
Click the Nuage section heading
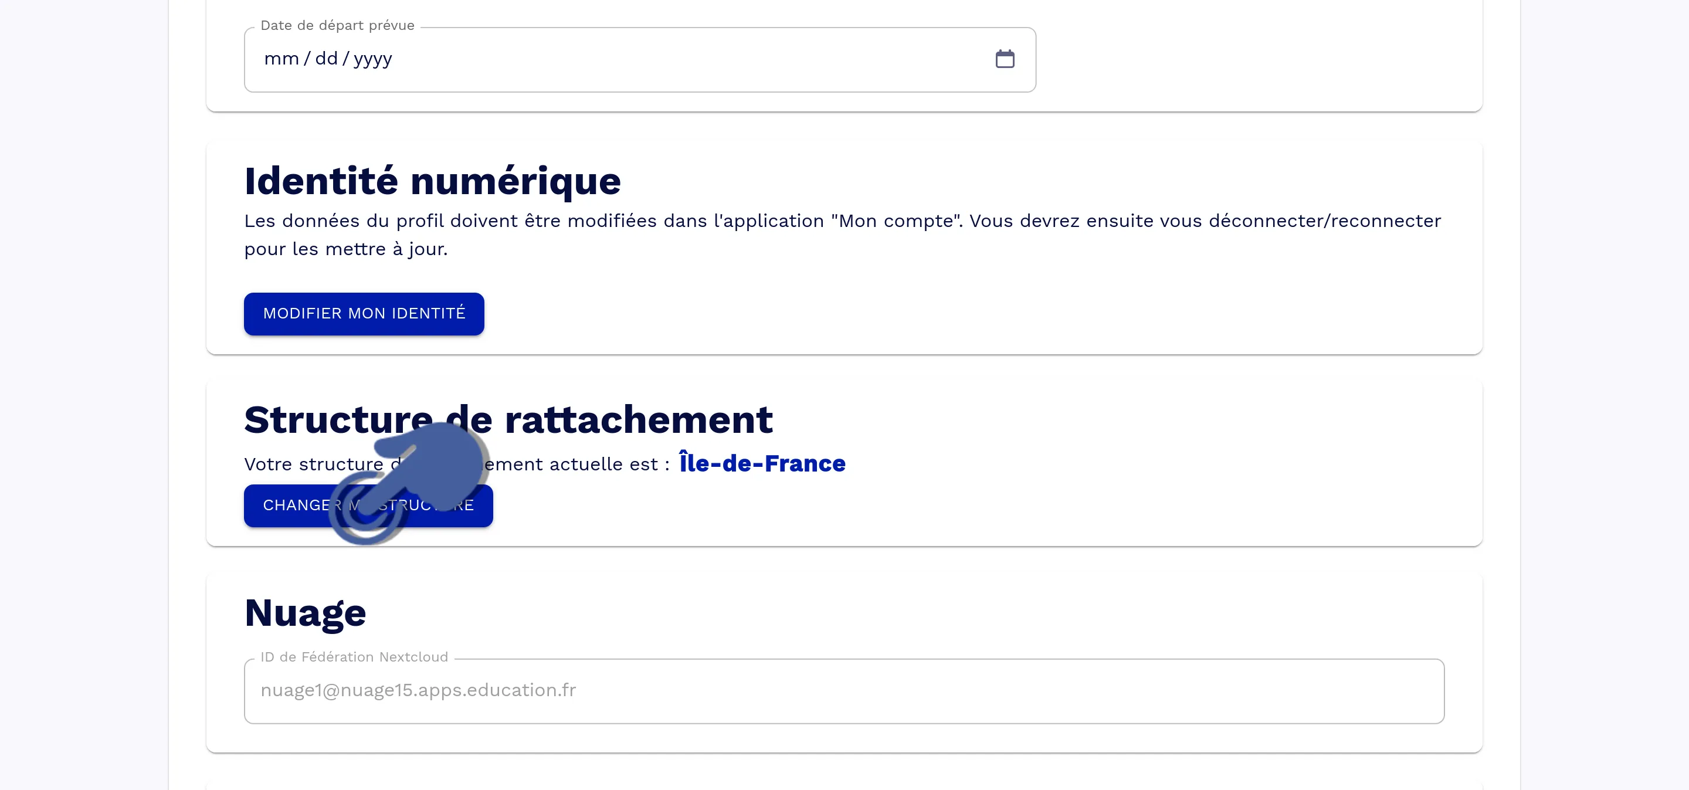pos(305,613)
